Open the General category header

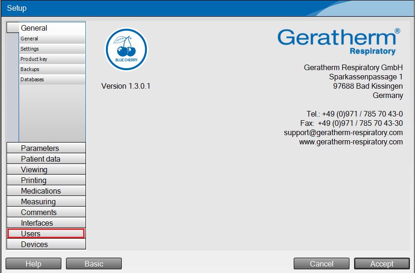pyautogui.click(x=46, y=28)
